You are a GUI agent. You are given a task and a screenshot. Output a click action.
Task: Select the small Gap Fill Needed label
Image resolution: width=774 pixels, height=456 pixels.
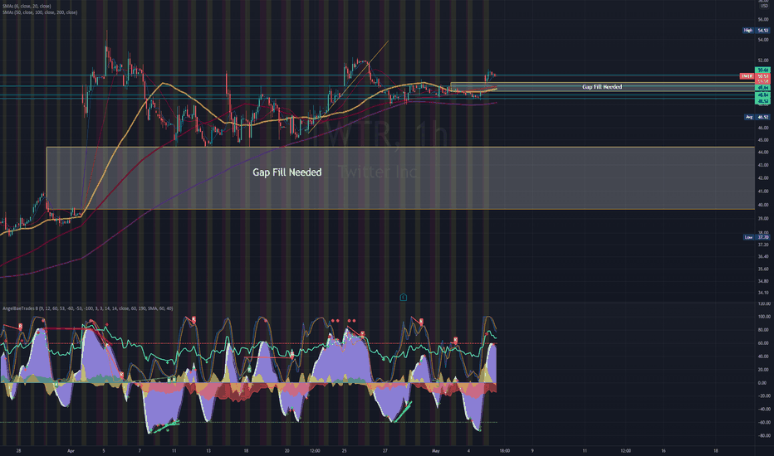pos(602,87)
